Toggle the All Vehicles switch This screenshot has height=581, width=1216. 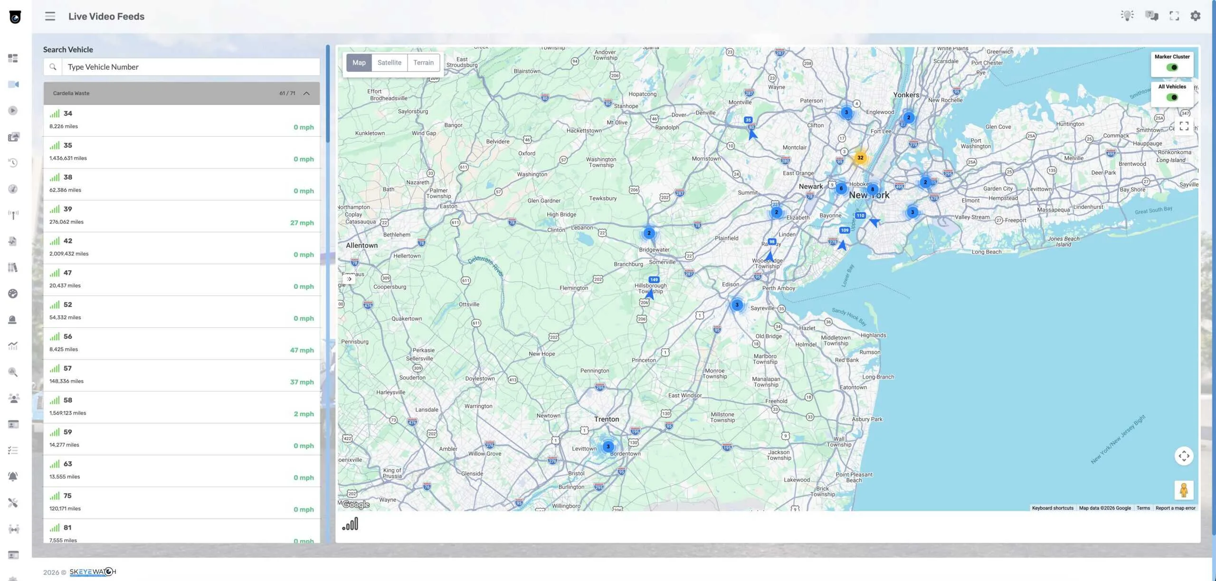point(1172,97)
